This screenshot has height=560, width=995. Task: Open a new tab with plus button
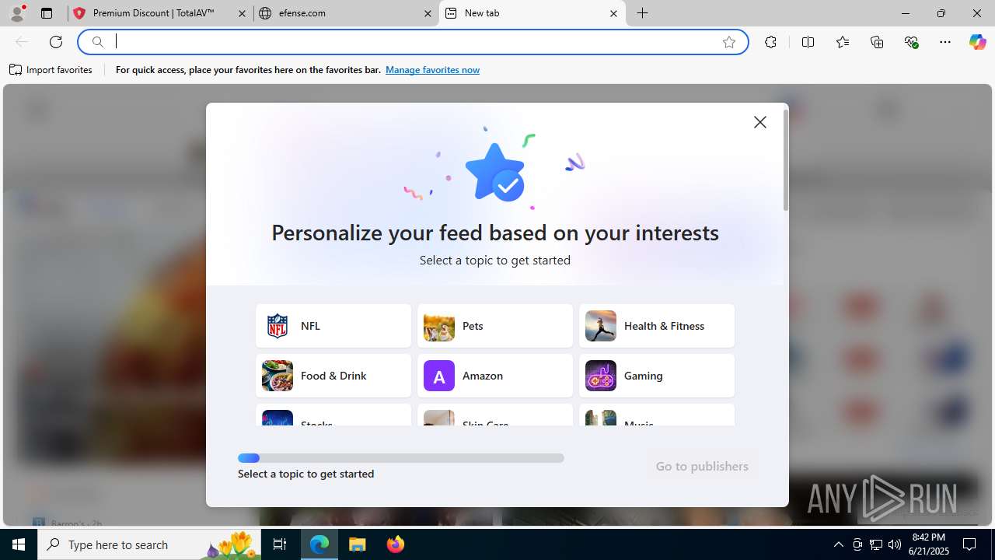(x=643, y=13)
